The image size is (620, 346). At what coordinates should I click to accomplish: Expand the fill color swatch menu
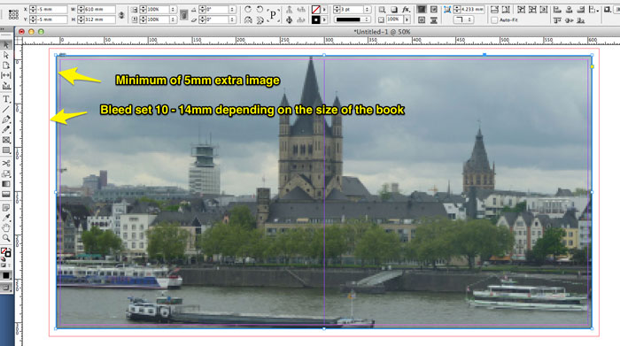coord(324,9)
